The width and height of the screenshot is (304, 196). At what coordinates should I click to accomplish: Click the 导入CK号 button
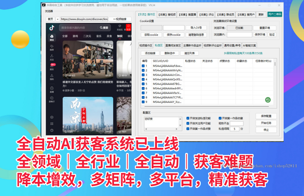pos(196,28)
